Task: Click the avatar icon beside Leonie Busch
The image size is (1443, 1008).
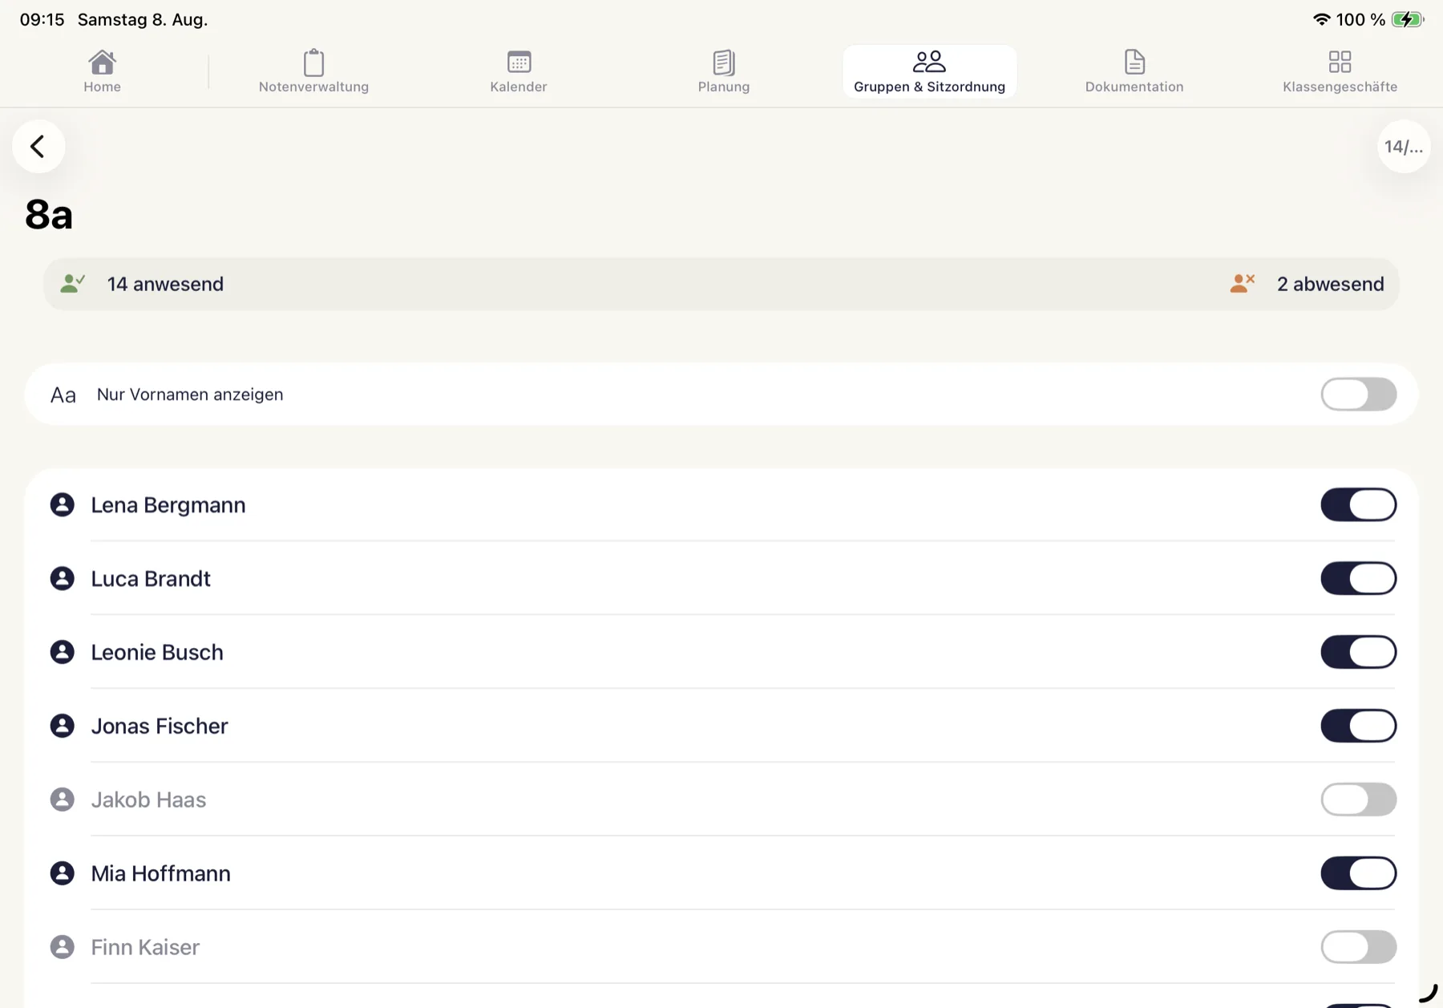Action: (63, 652)
